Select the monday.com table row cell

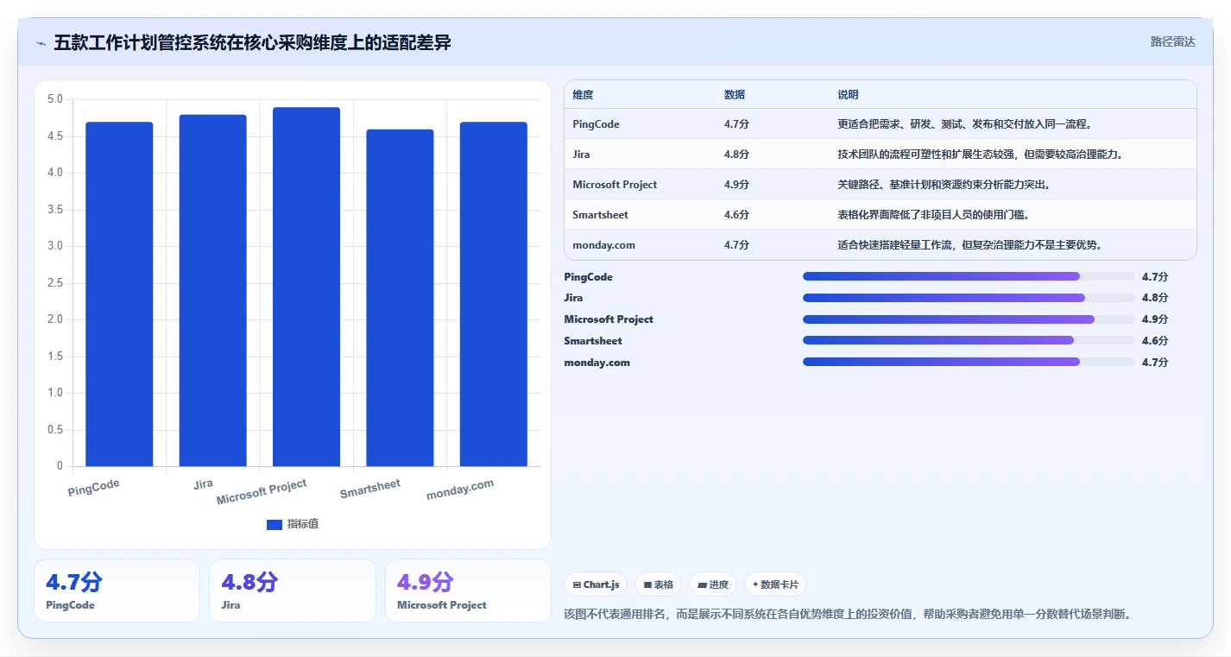pos(603,245)
